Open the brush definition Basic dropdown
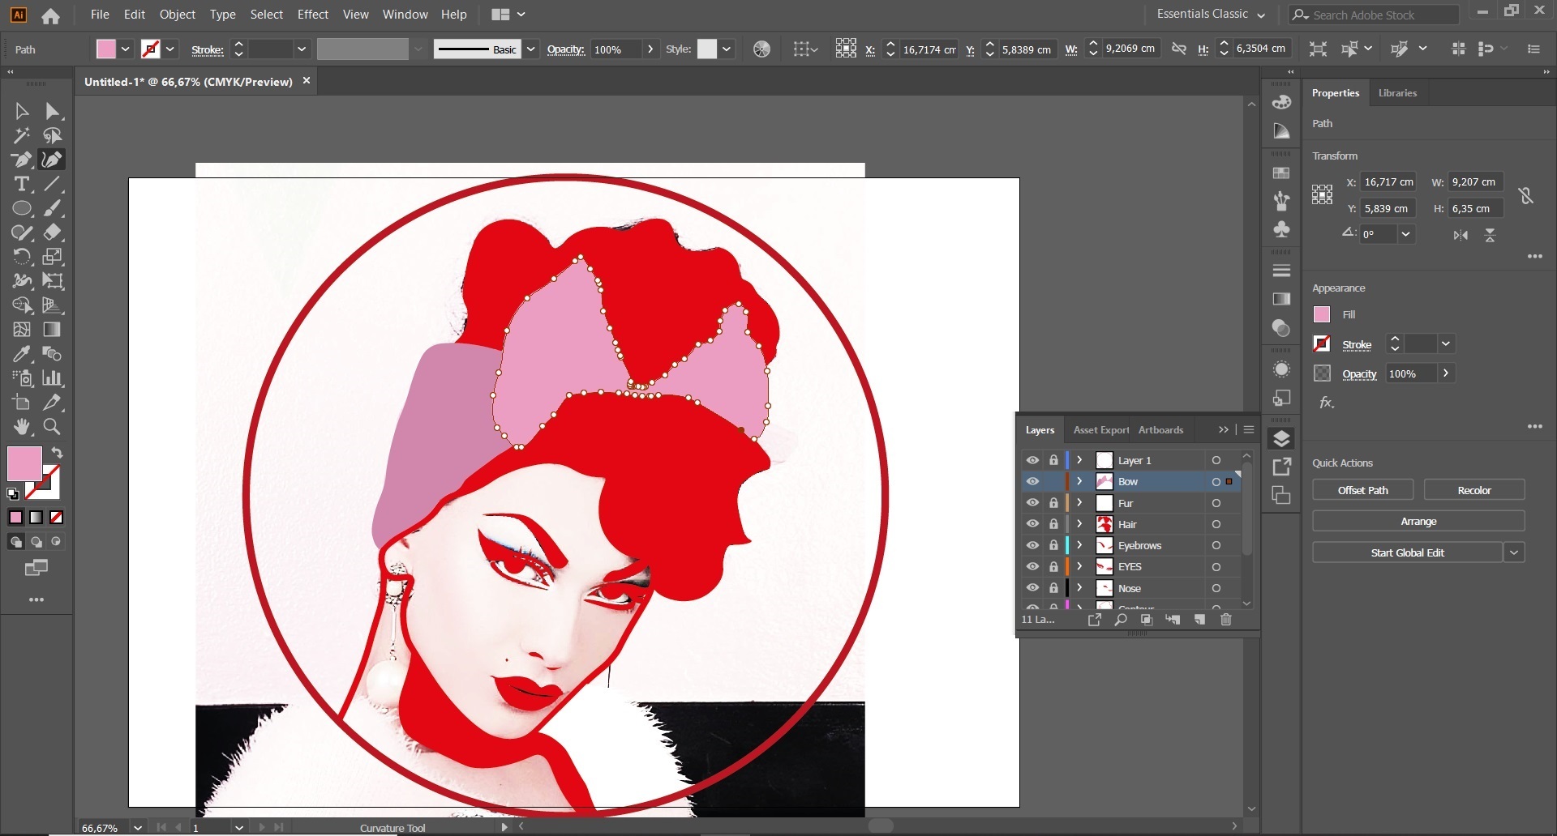Viewport: 1557px width, 836px height. (x=530, y=49)
